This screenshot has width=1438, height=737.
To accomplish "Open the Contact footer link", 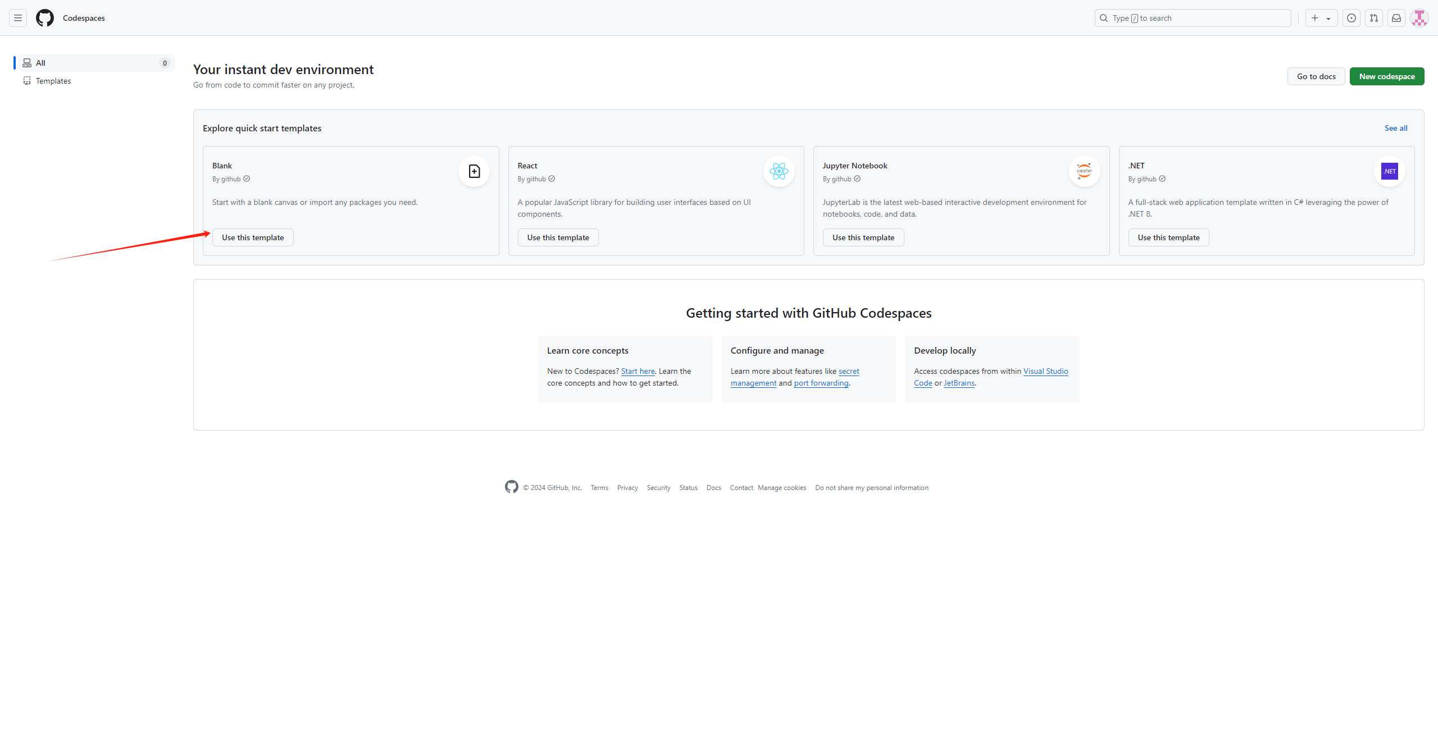I will [741, 488].
